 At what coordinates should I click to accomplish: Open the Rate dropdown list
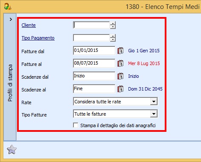[154, 102]
